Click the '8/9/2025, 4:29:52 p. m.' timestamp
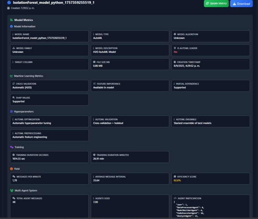Viewport: 258px width, 219px height. point(187,66)
